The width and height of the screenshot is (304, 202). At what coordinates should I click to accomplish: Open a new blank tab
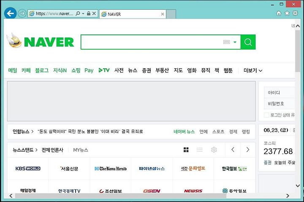171,14
